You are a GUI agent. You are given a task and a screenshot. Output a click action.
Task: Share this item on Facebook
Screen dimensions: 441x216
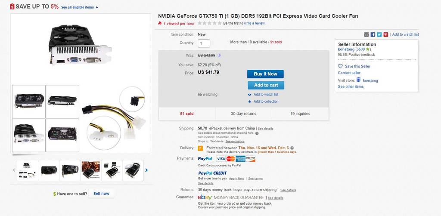[x=373, y=34]
